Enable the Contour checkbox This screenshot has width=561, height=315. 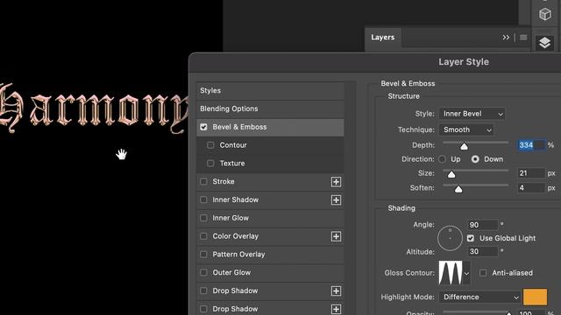[x=210, y=145]
